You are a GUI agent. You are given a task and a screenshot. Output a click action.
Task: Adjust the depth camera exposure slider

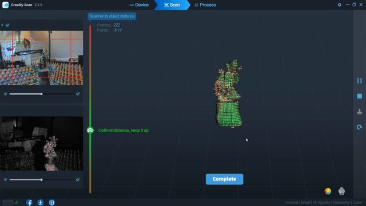coord(42,180)
